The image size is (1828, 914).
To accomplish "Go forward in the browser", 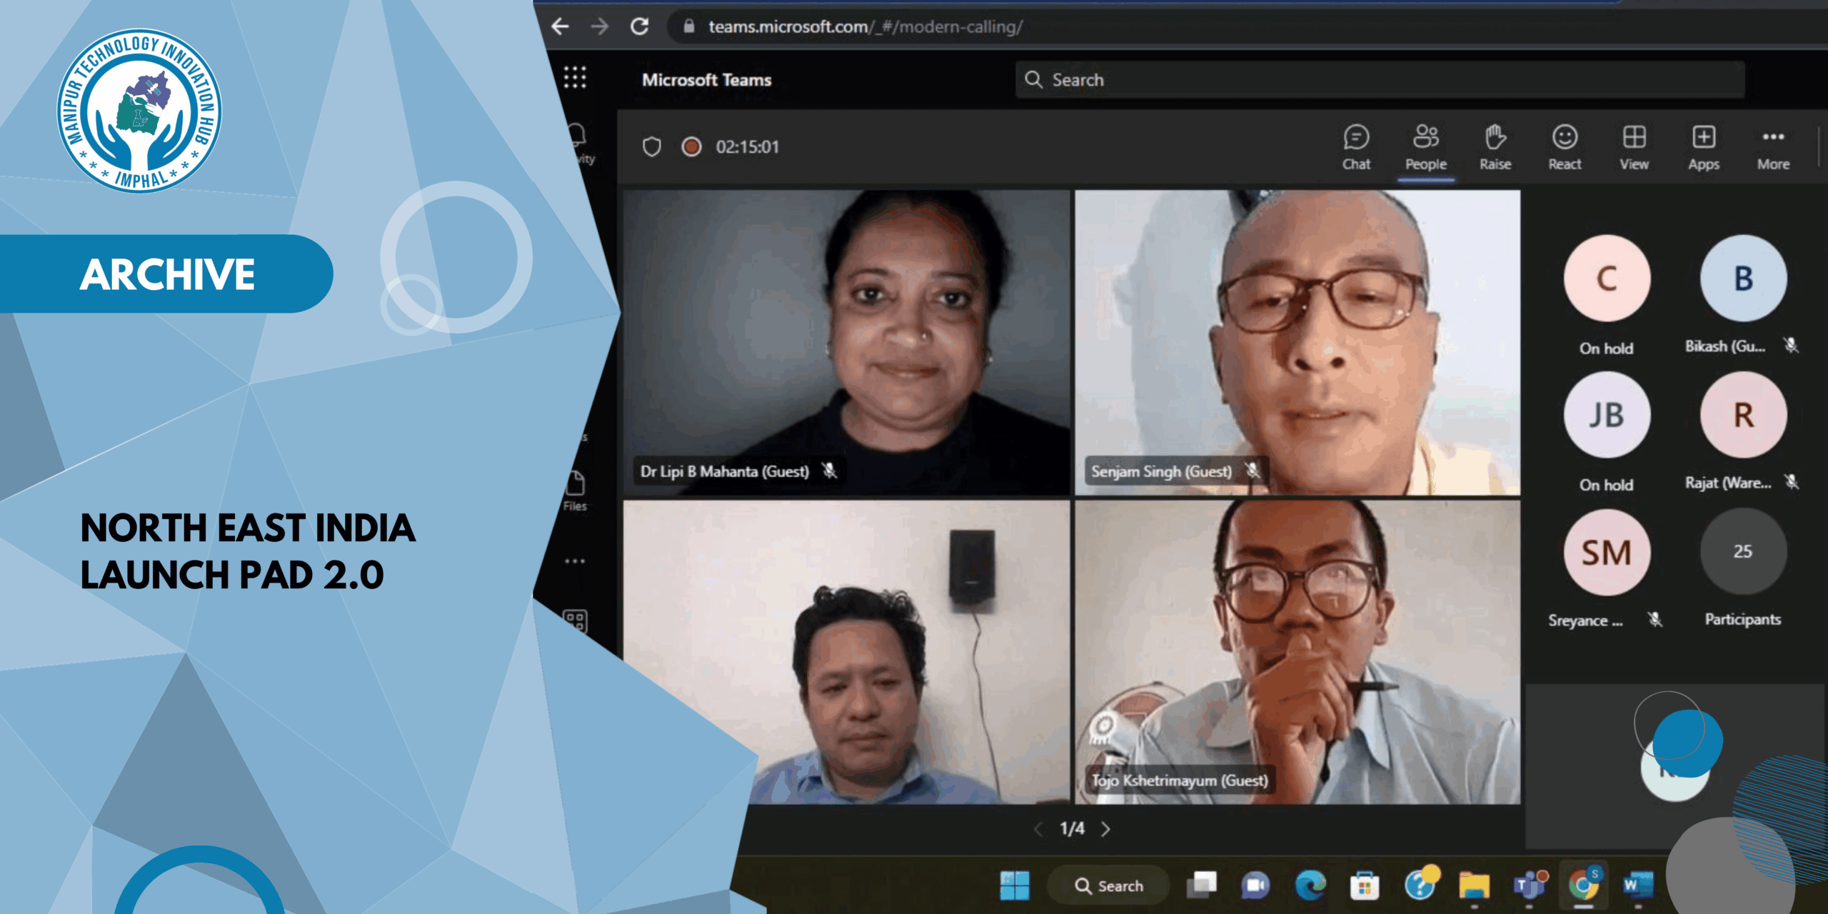I will pyautogui.click(x=600, y=26).
